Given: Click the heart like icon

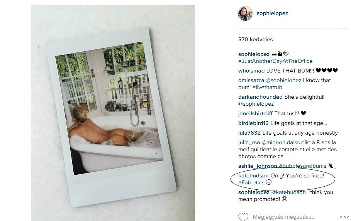Looking at the screenshot, I should pyautogui.click(x=243, y=217).
